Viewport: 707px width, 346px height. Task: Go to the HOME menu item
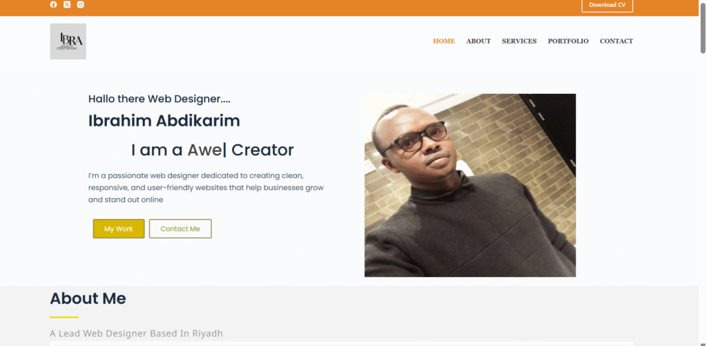click(x=444, y=41)
